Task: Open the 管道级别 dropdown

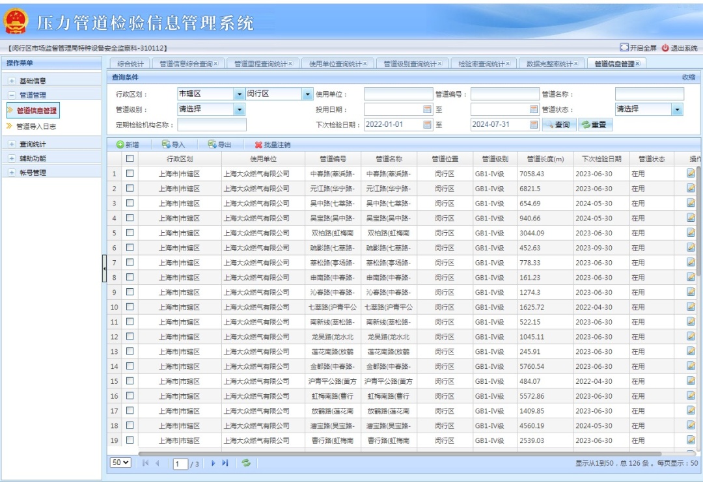Action: (x=239, y=109)
